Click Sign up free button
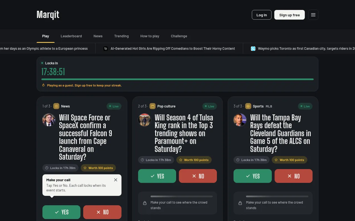Viewport: 355px width, 221px height. click(290, 15)
